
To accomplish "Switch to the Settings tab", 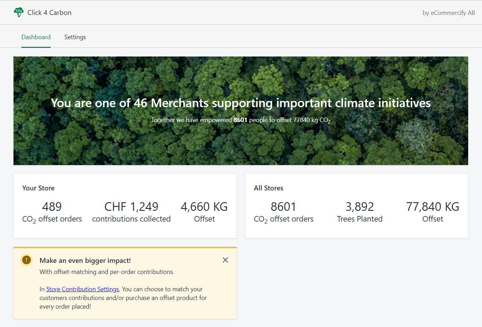I will click(x=75, y=37).
